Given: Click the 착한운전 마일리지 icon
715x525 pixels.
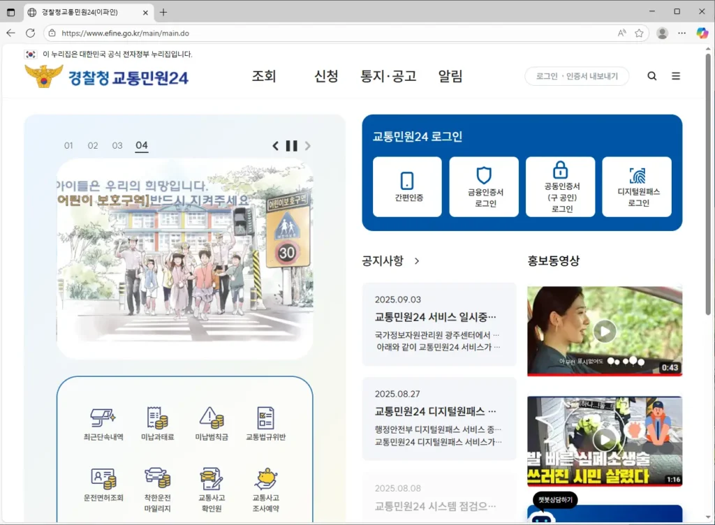Looking at the screenshot, I should point(157,478).
